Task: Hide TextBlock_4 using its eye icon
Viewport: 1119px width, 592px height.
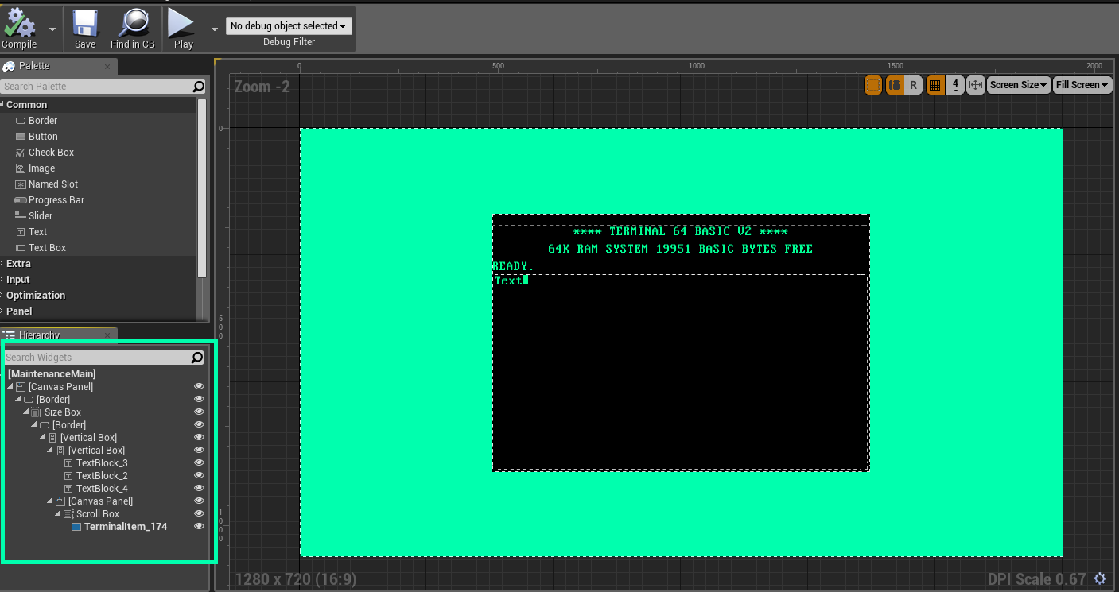Action: click(199, 489)
